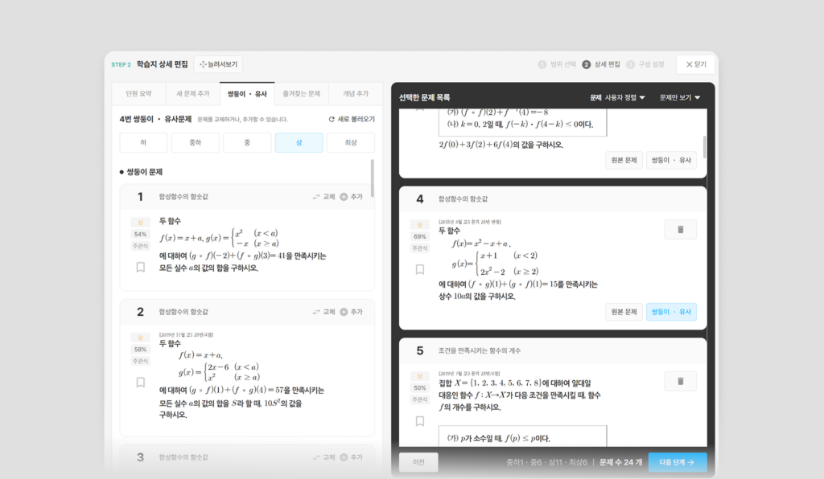Screen dimensions: 824x479
Task: Switch to the 새 문제 추가 tab
Action: [193, 94]
